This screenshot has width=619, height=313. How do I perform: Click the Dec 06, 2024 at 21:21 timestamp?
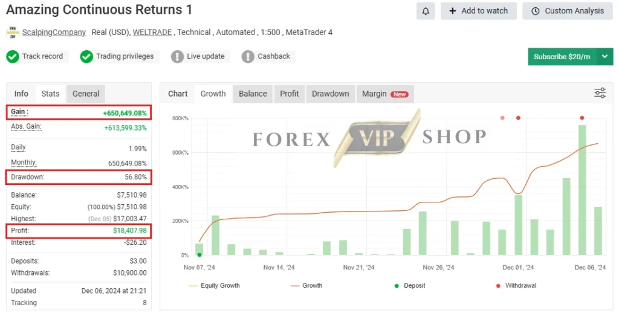(x=114, y=291)
